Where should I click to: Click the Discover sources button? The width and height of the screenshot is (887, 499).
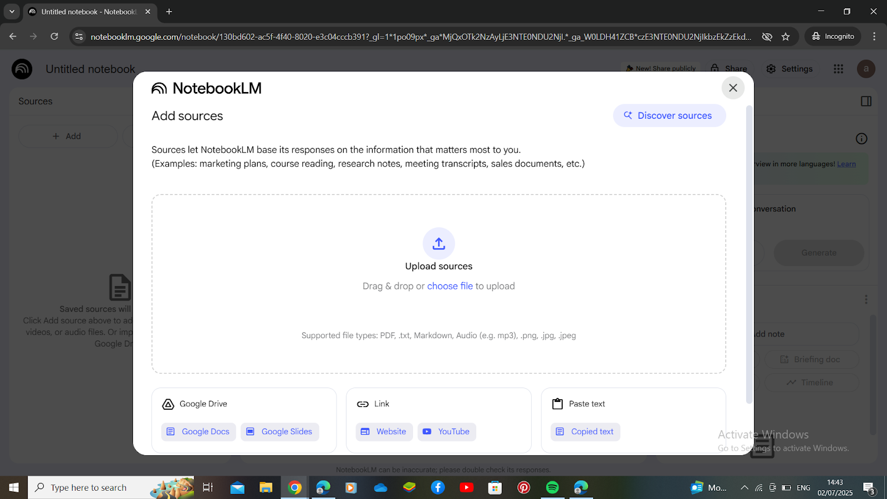point(669,115)
